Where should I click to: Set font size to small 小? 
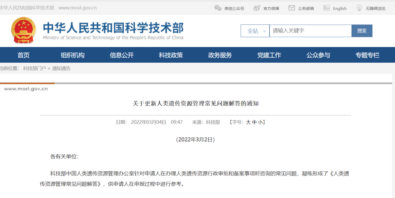(260, 123)
